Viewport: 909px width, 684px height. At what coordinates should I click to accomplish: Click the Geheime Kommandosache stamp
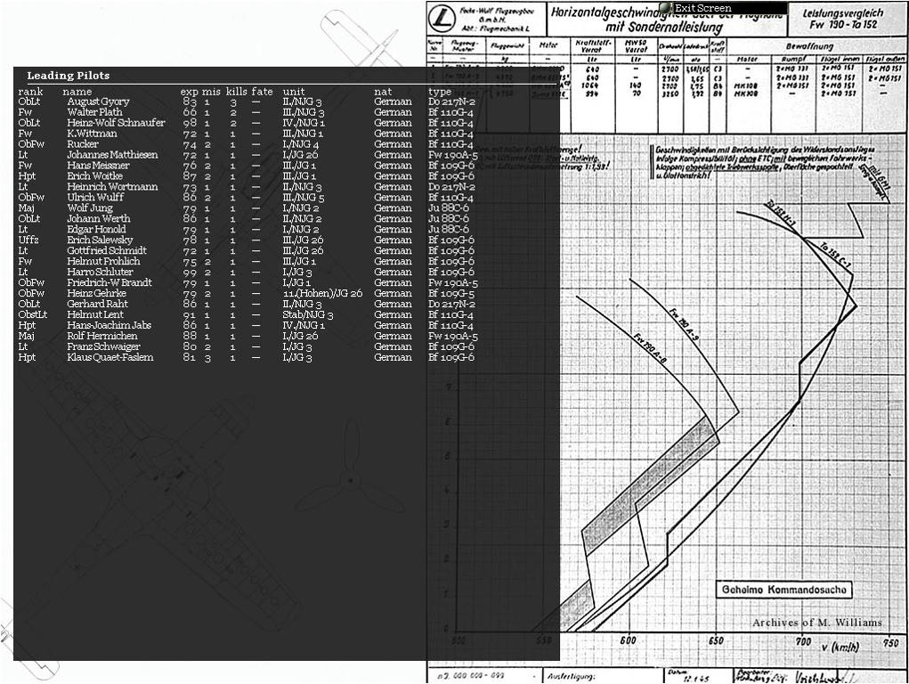tap(784, 590)
